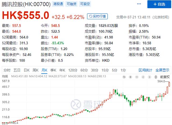Switch to the 年K chart tab
Image resolution: width=172 pixels, height=125 pixels.
point(62,70)
